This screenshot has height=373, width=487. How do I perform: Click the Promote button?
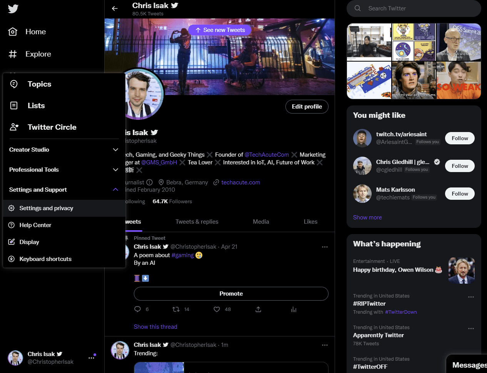coord(231,294)
